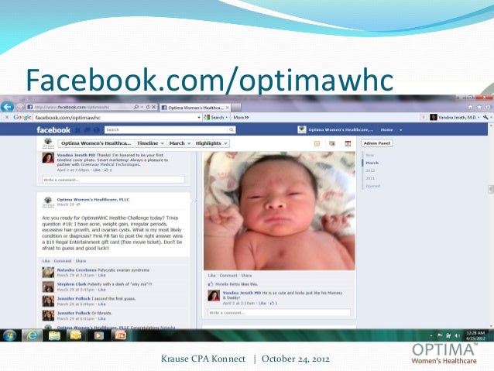Open Vandna Jerath, M.D. account dropdown
The image size is (494, 371).
[x=455, y=117]
